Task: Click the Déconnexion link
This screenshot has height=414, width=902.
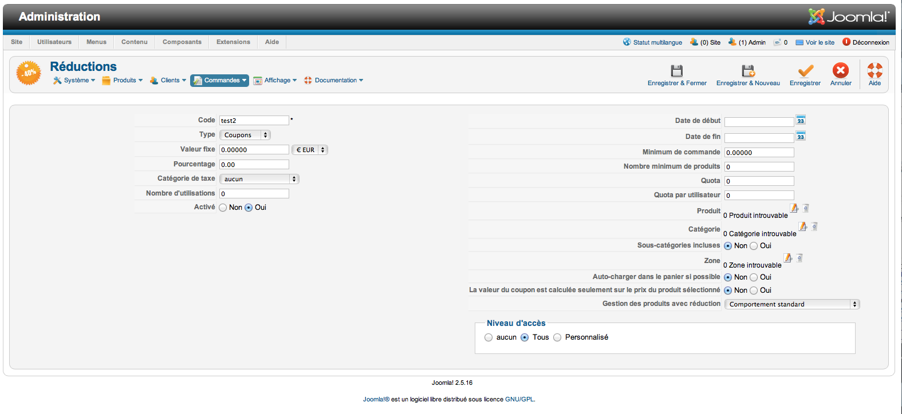Action: (871, 42)
